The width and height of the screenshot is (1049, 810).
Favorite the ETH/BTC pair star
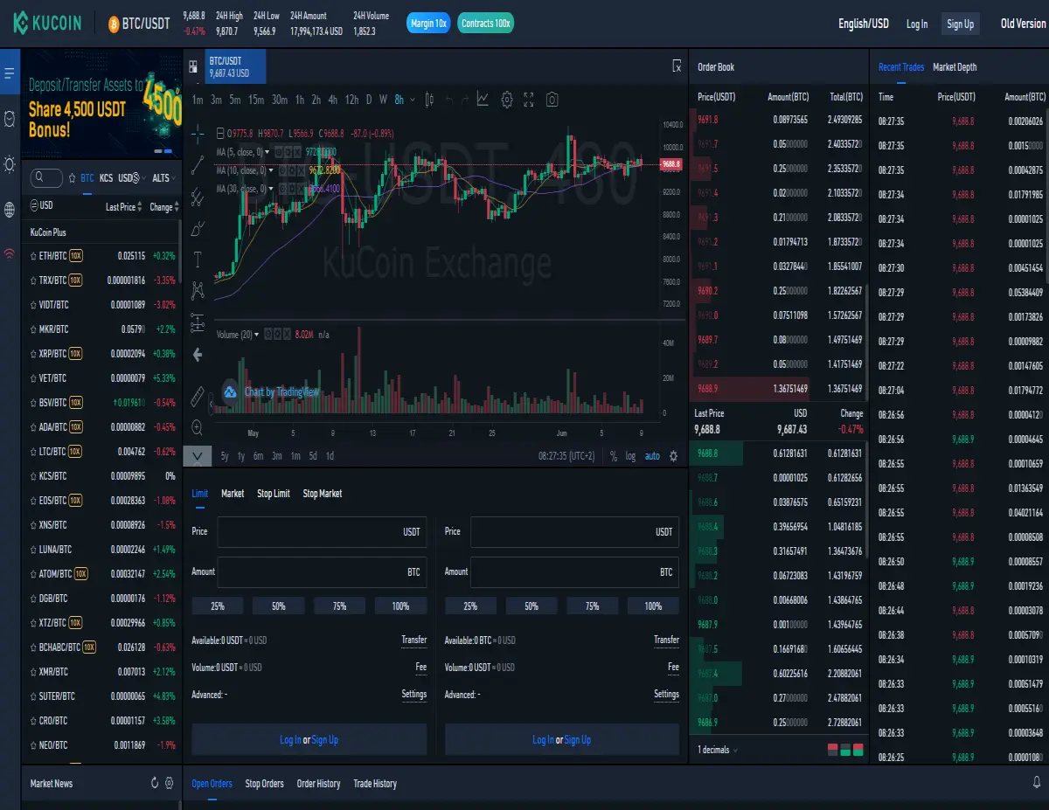pyautogui.click(x=33, y=256)
